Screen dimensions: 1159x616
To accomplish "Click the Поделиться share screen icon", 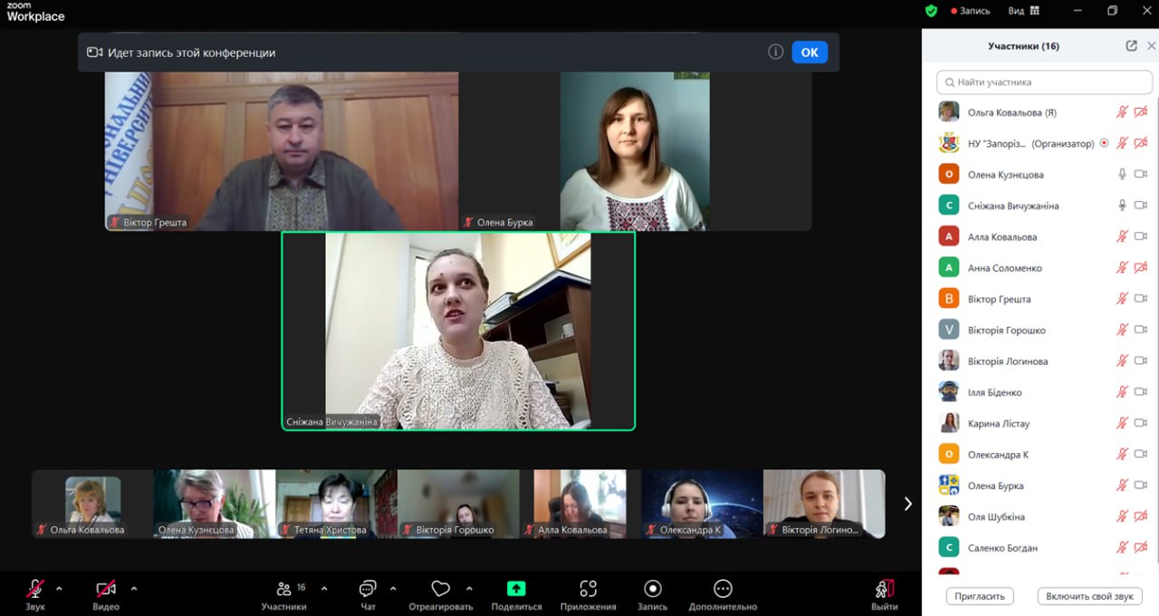I will tap(516, 589).
